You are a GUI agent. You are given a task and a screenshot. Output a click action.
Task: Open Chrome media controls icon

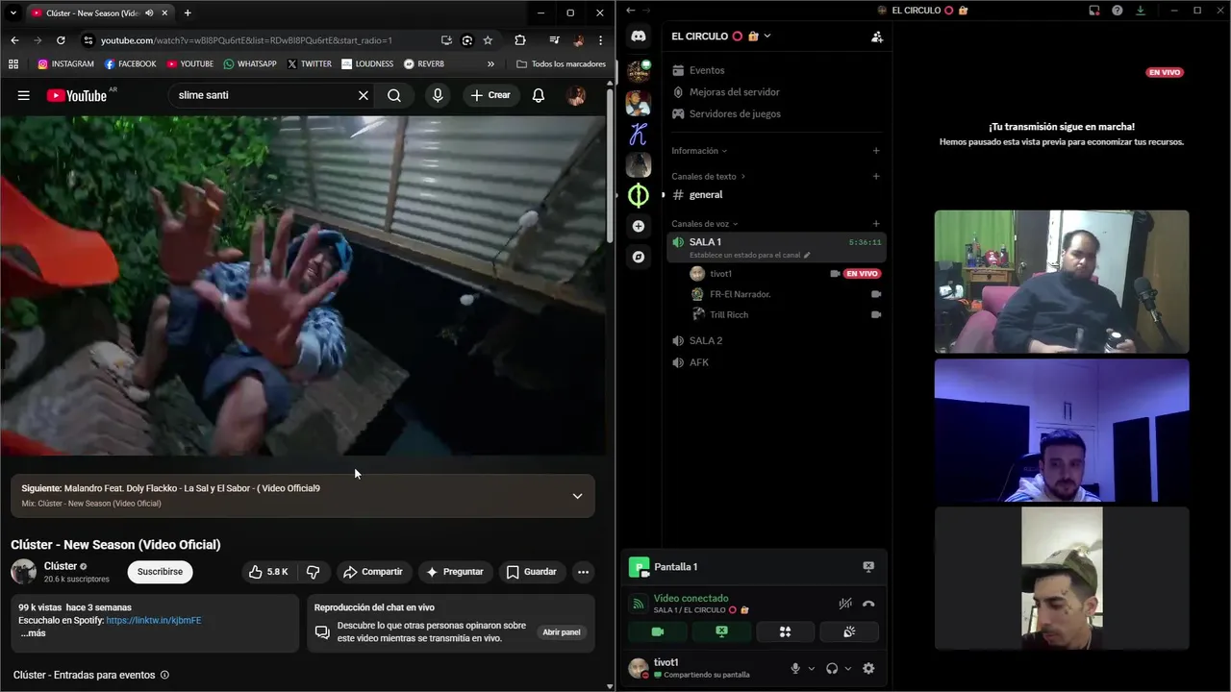coord(554,40)
